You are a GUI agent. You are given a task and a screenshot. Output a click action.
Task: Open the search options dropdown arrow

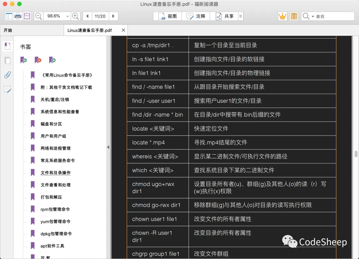(x=313, y=17)
